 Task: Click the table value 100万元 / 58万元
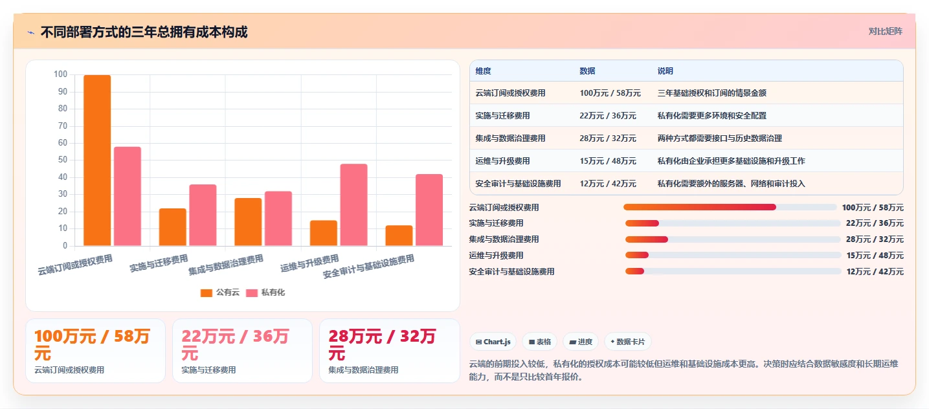pyautogui.click(x=610, y=93)
